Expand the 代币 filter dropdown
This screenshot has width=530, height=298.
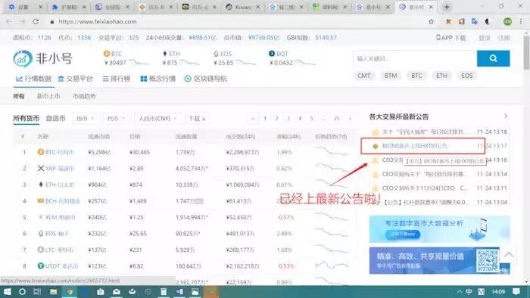click(x=116, y=119)
